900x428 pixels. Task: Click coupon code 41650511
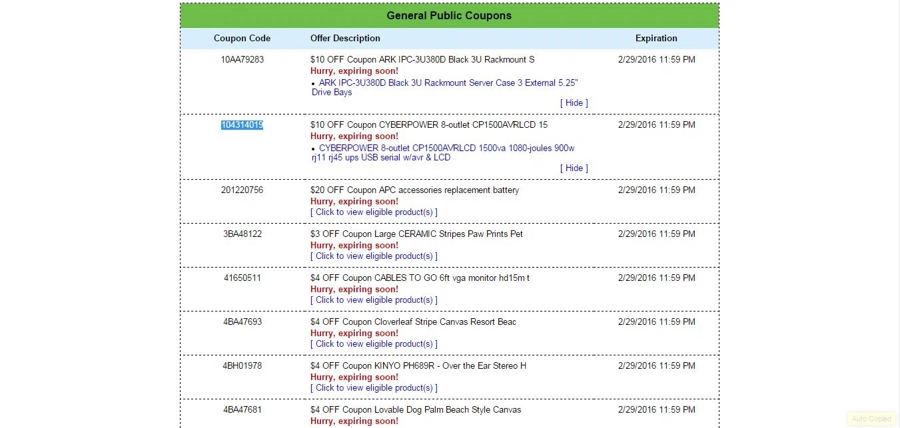click(x=242, y=278)
